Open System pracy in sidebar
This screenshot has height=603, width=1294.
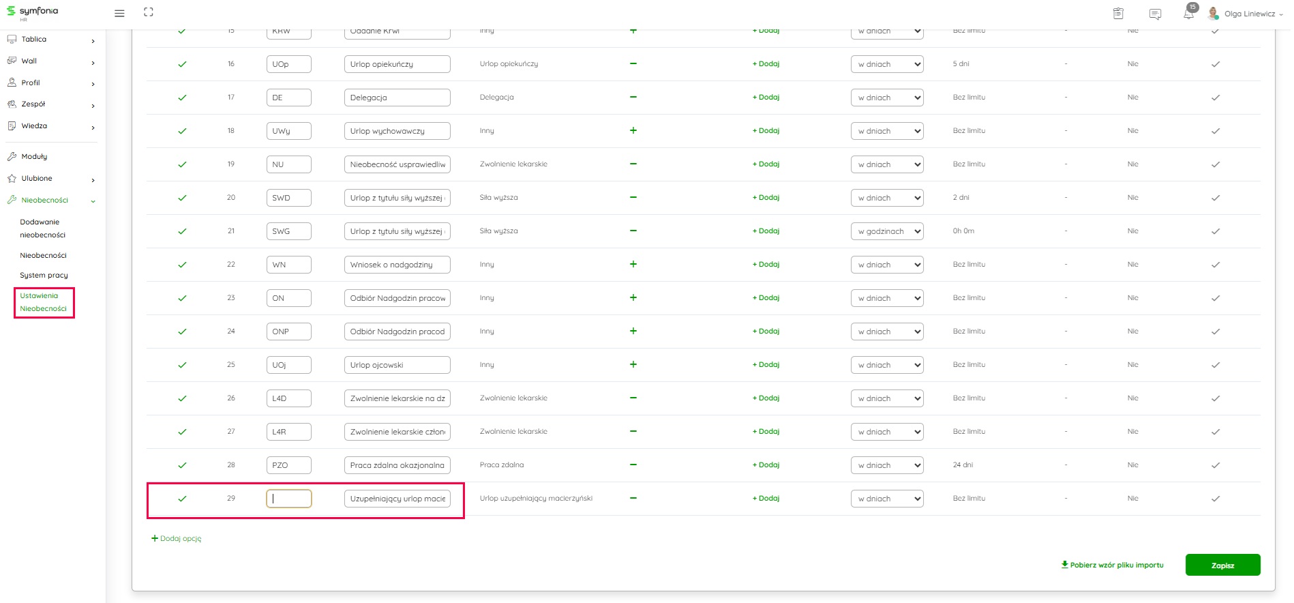[x=44, y=276]
